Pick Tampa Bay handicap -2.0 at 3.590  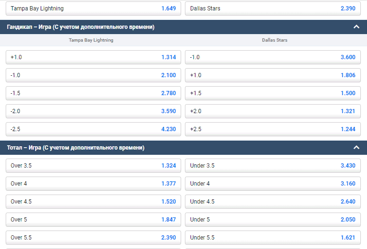[93, 111]
